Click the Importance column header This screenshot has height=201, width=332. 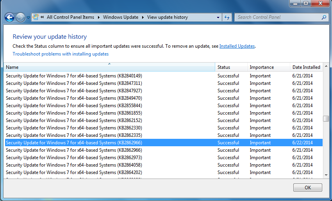(x=268, y=67)
